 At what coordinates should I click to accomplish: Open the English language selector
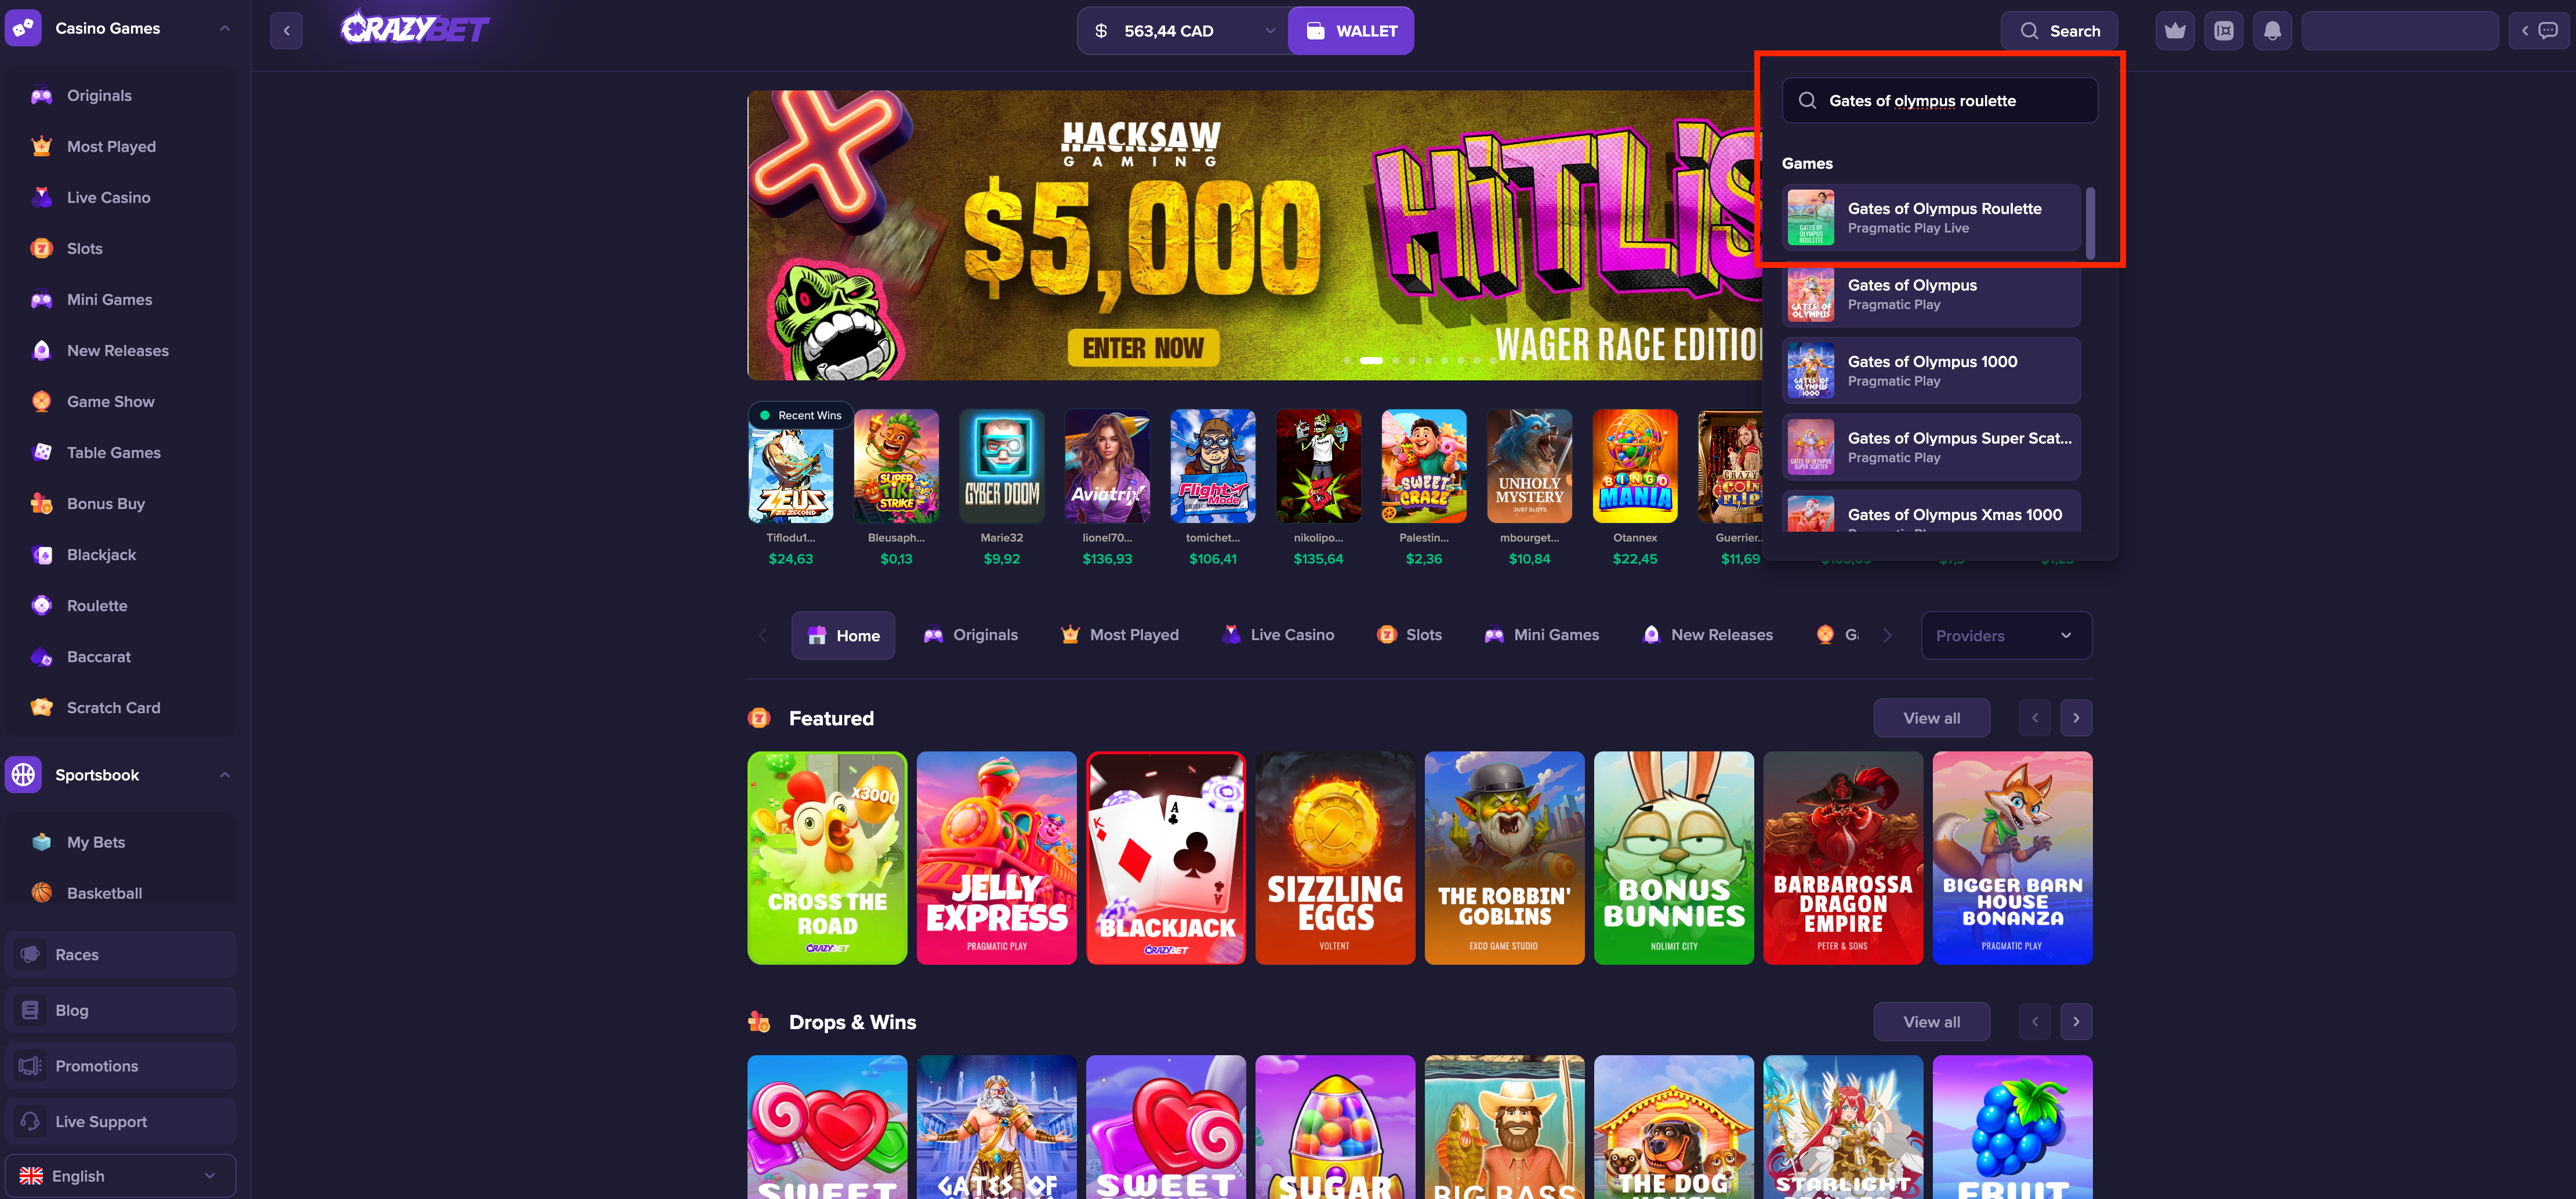120,1176
